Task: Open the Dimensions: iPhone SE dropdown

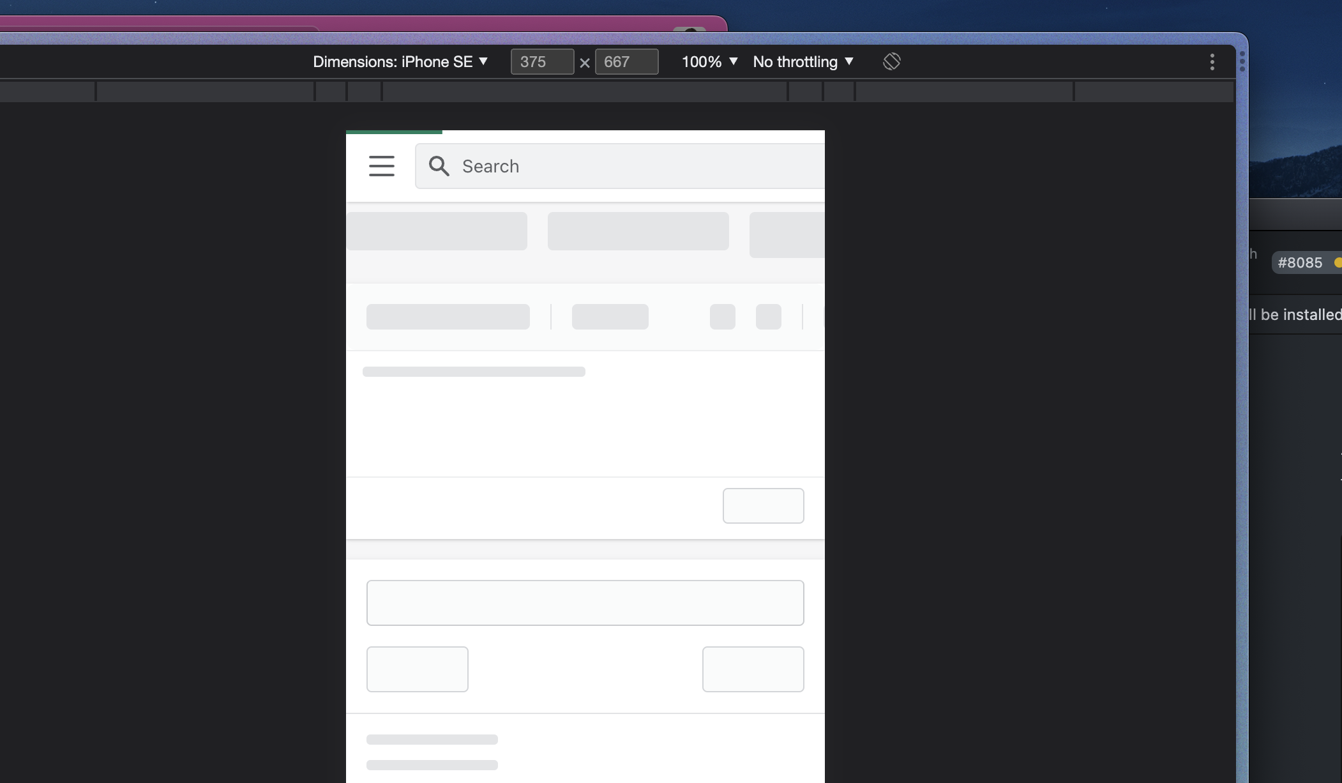Action: pos(400,62)
